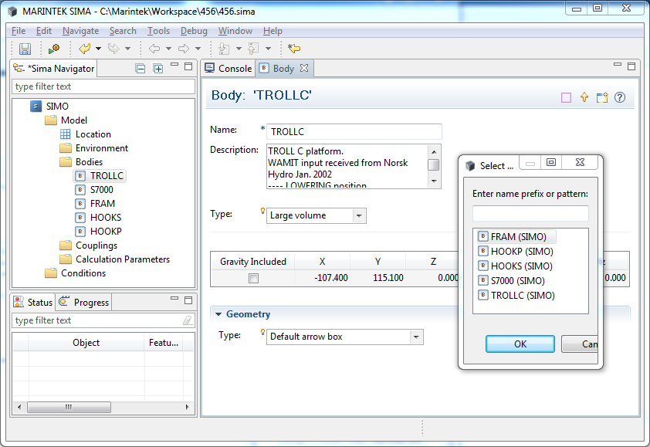Screen dimensions: 650x447
Task: Click Expand All icon in Sima Navigator
Action: tap(157, 69)
